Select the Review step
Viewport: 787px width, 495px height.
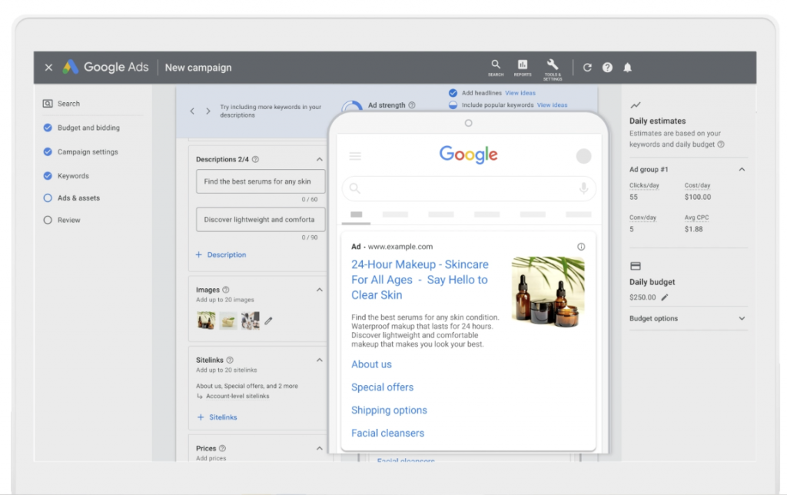[x=68, y=221]
